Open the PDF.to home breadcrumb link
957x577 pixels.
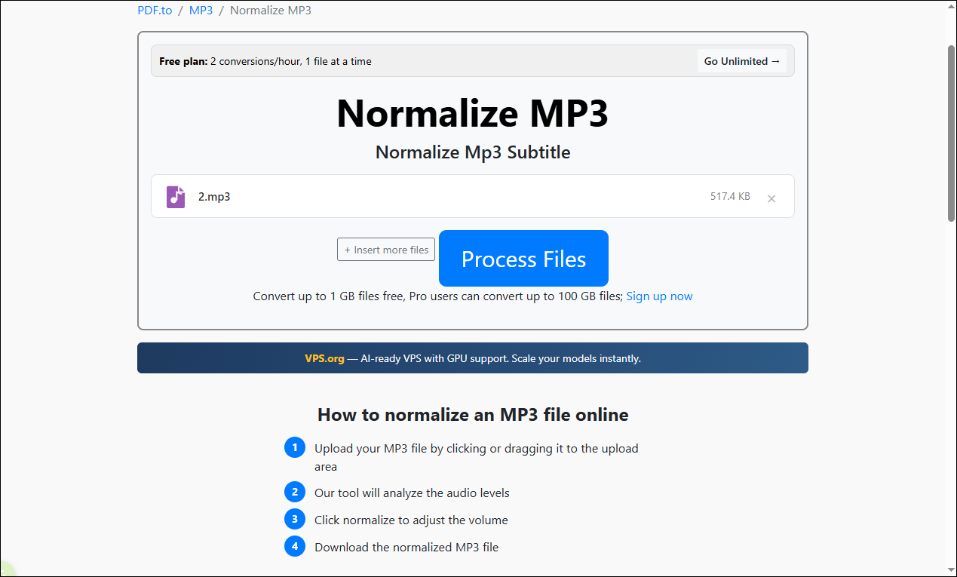(155, 10)
